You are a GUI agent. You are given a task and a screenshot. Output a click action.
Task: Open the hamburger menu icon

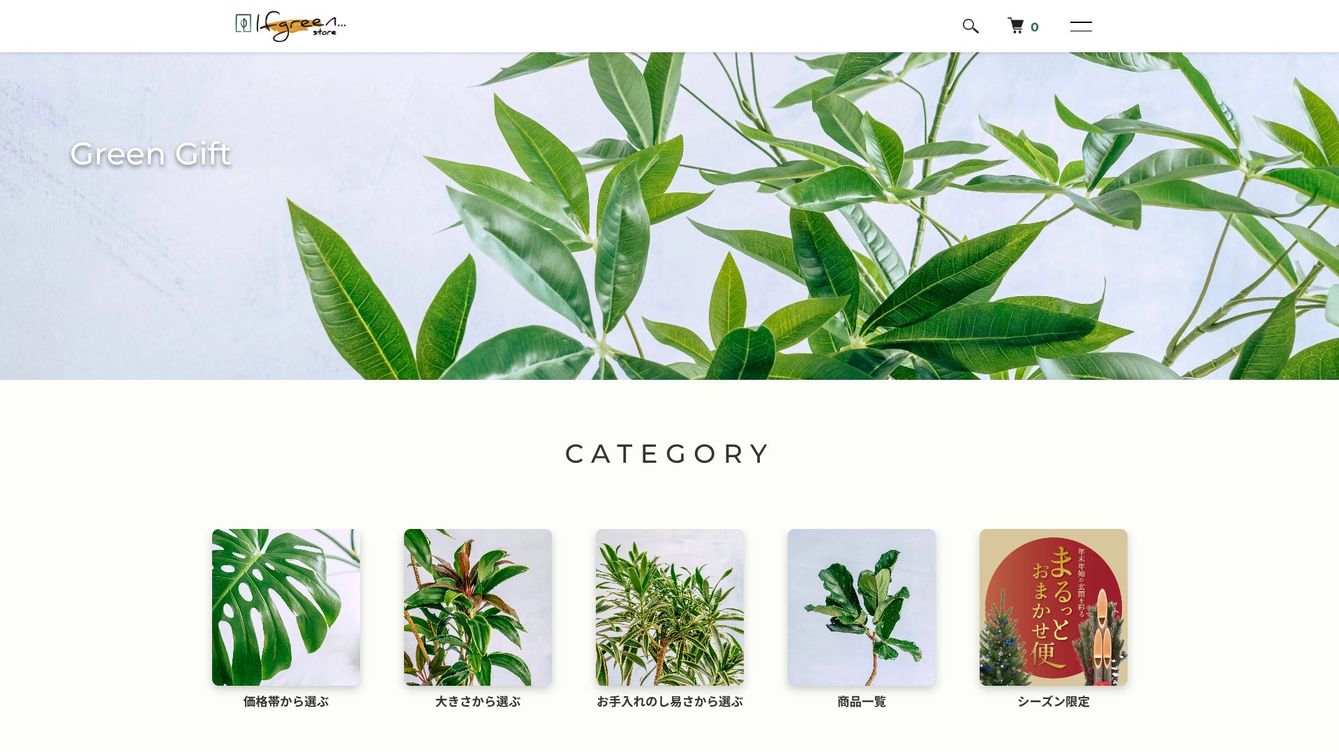1081,26
